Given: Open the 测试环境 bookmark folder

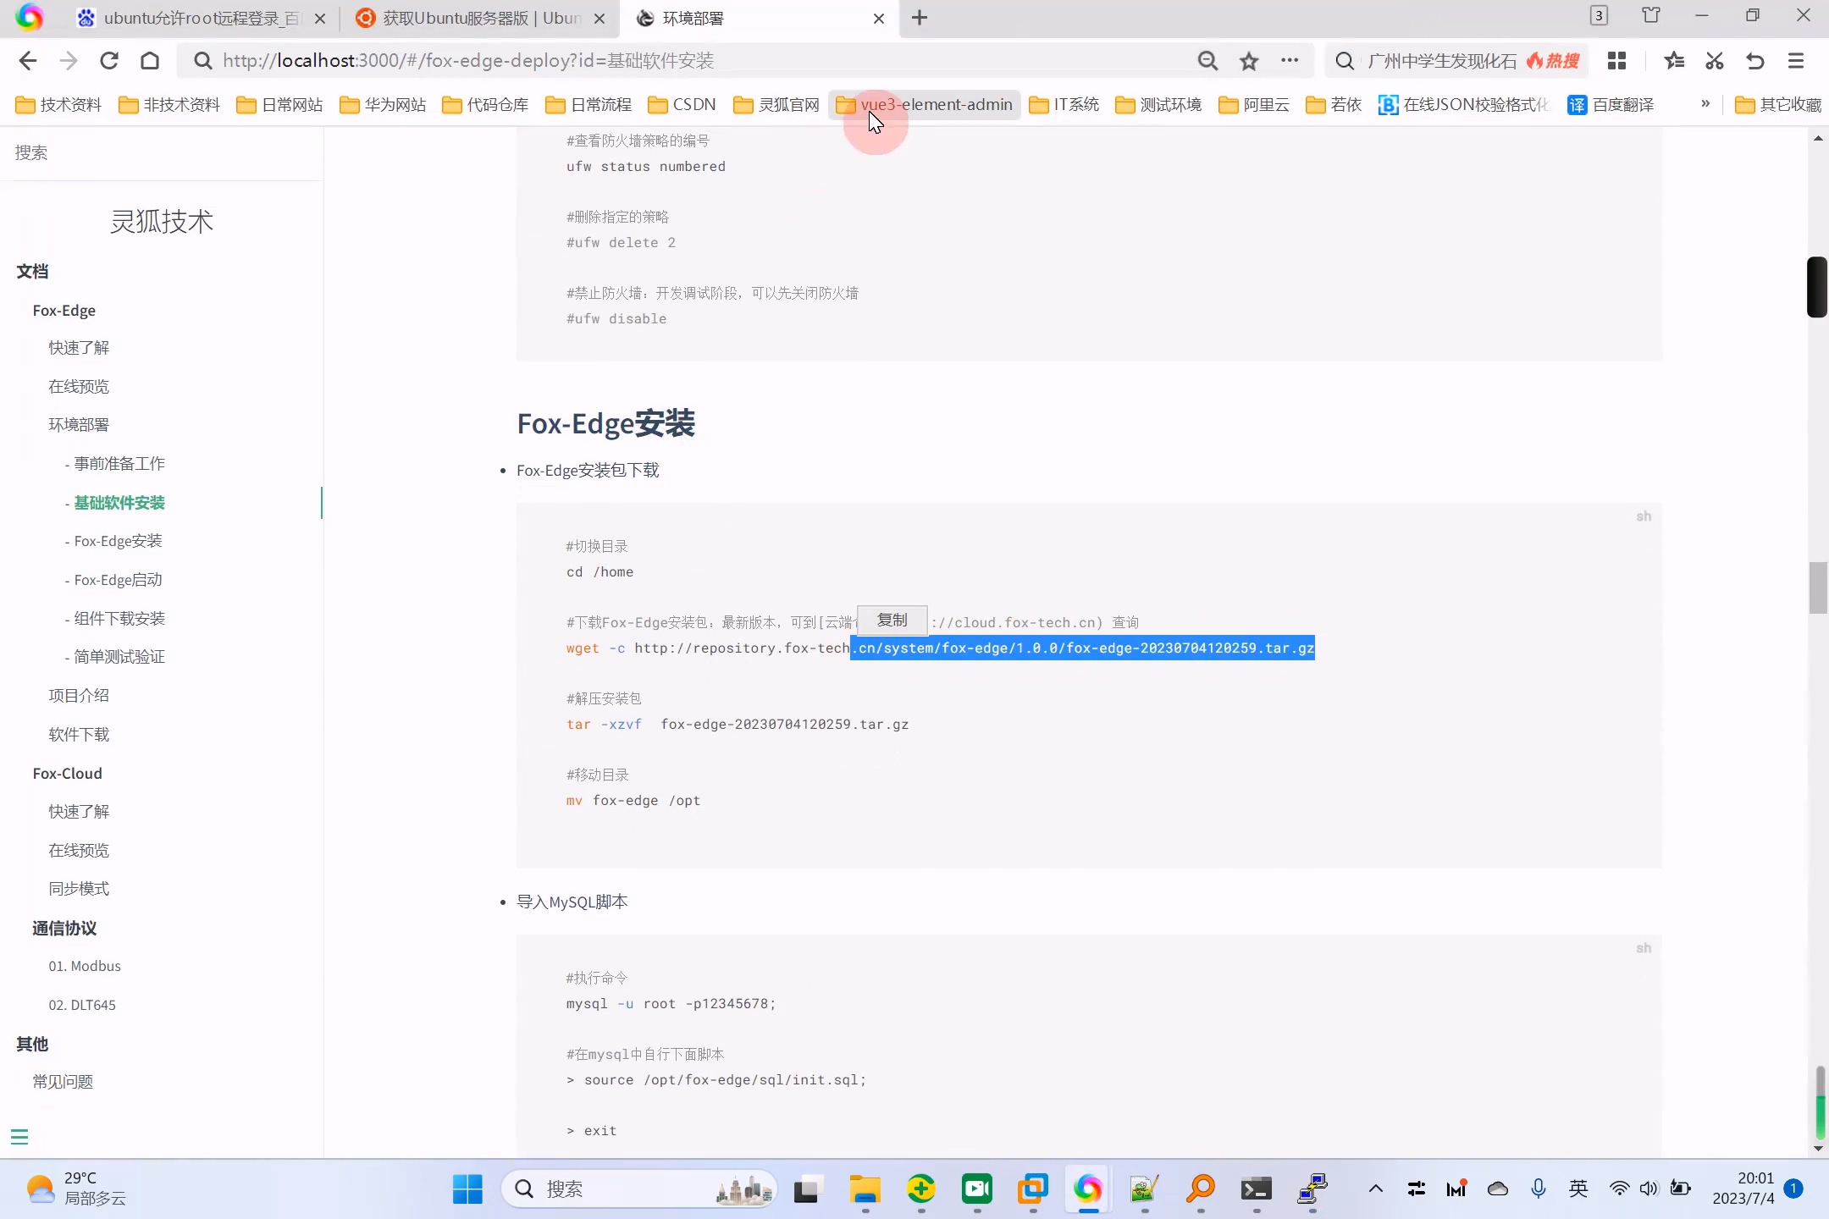Looking at the screenshot, I should pos(1159,104).
